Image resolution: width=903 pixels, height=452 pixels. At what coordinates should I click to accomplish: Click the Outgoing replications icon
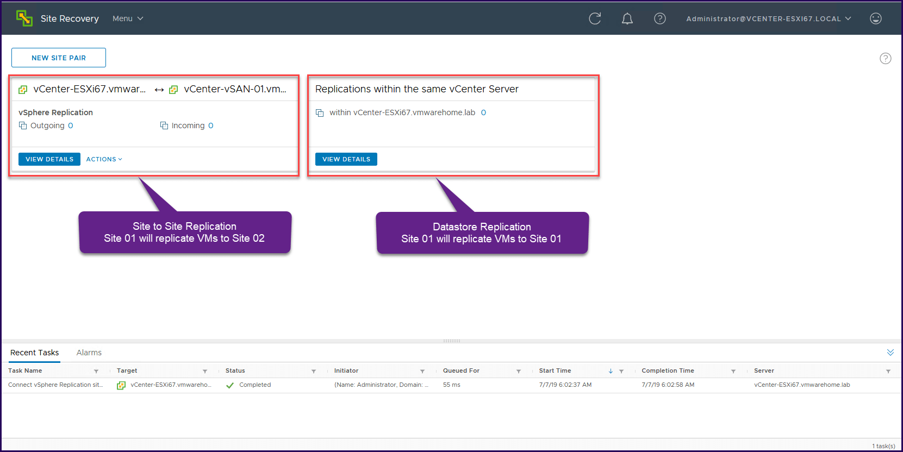(23, 125)
